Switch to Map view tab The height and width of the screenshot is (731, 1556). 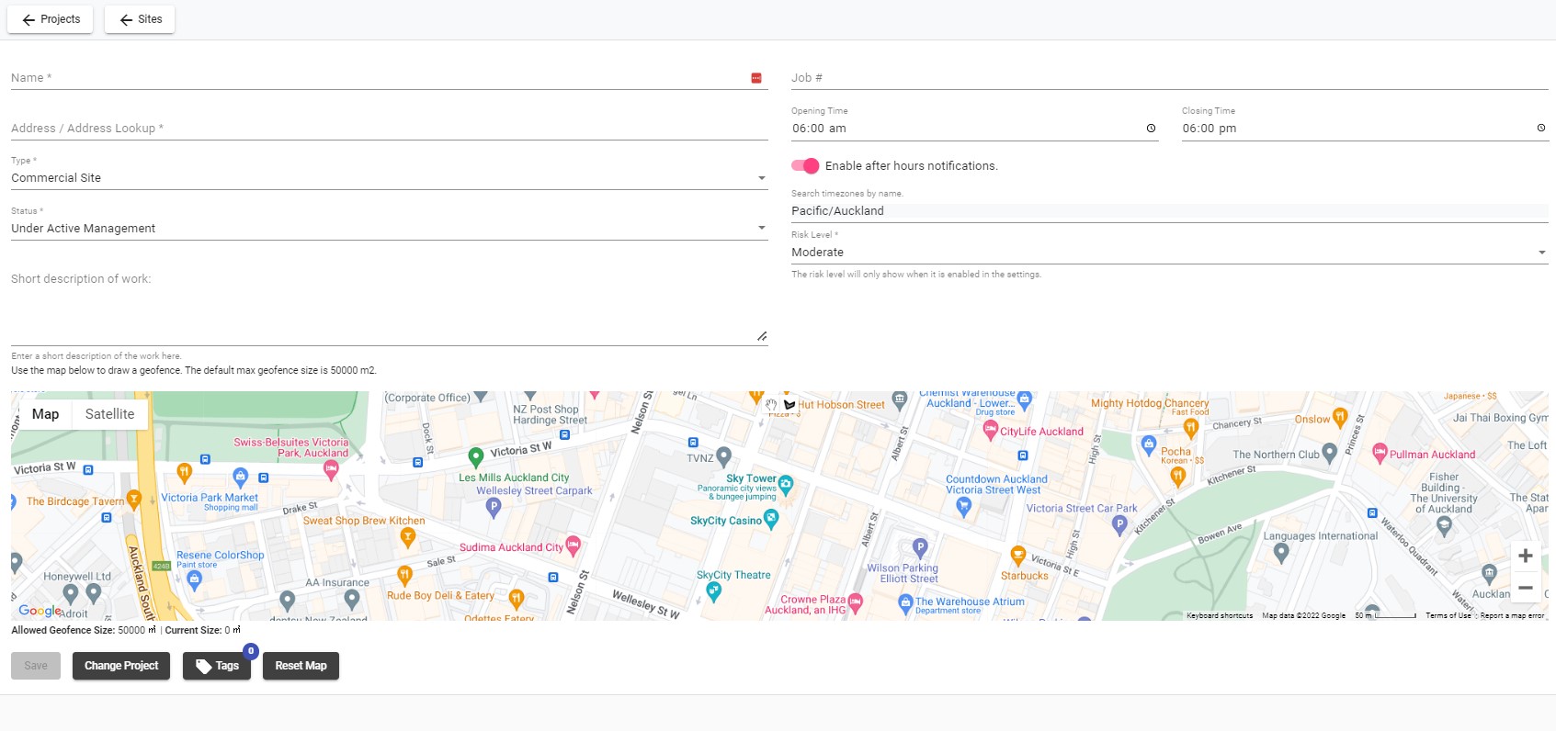click(45, 414)
